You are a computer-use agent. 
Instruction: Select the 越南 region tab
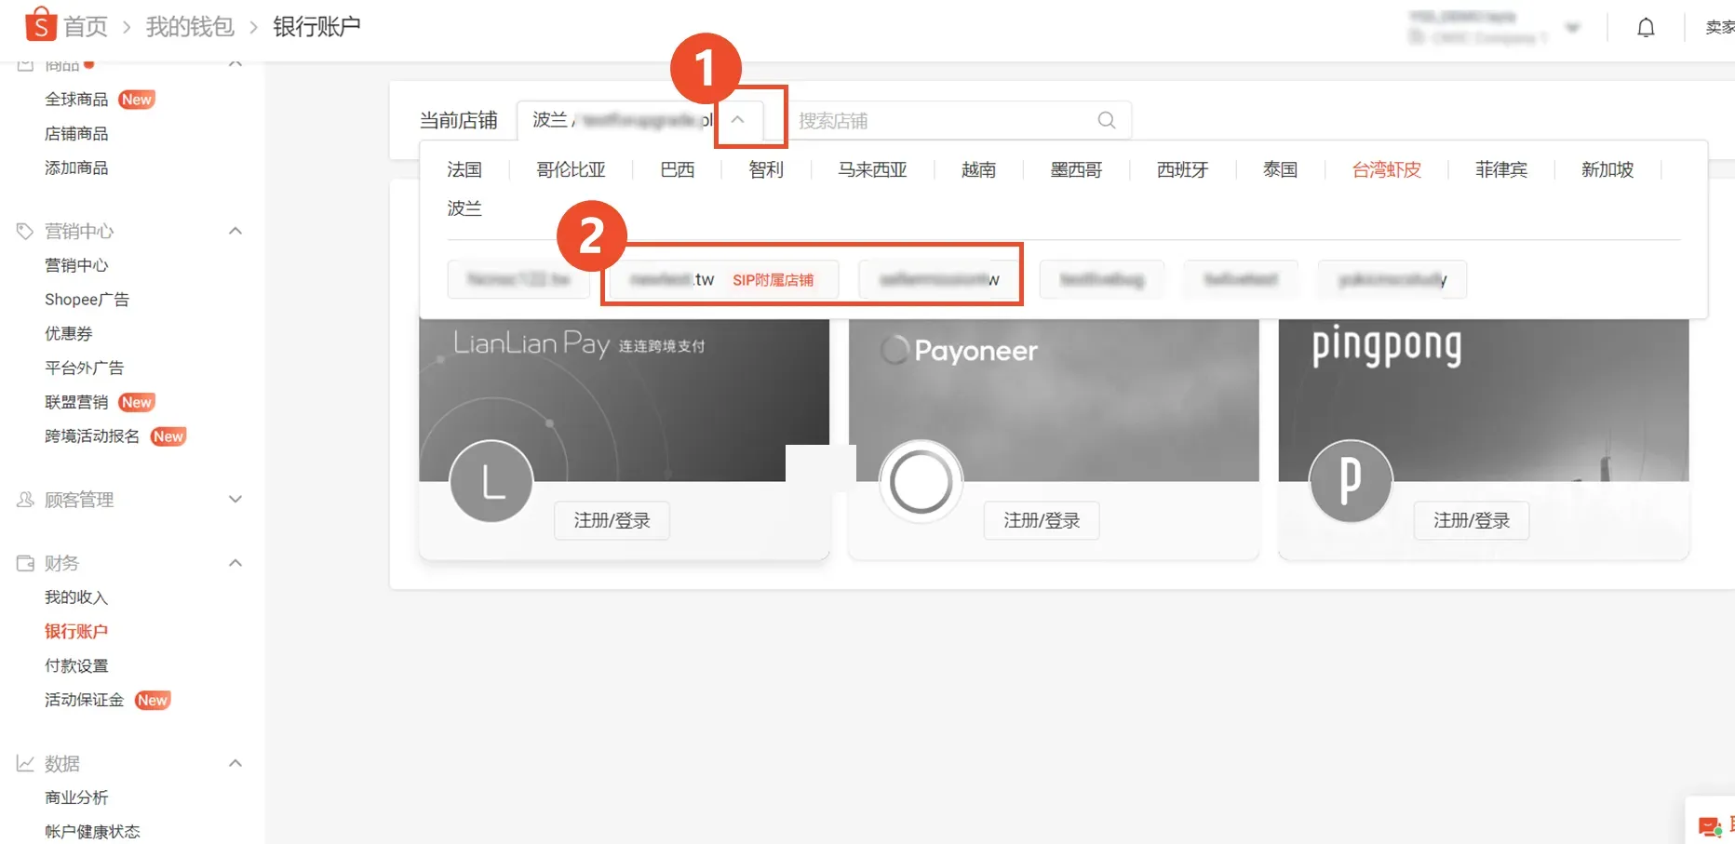(x=978, y=169)
